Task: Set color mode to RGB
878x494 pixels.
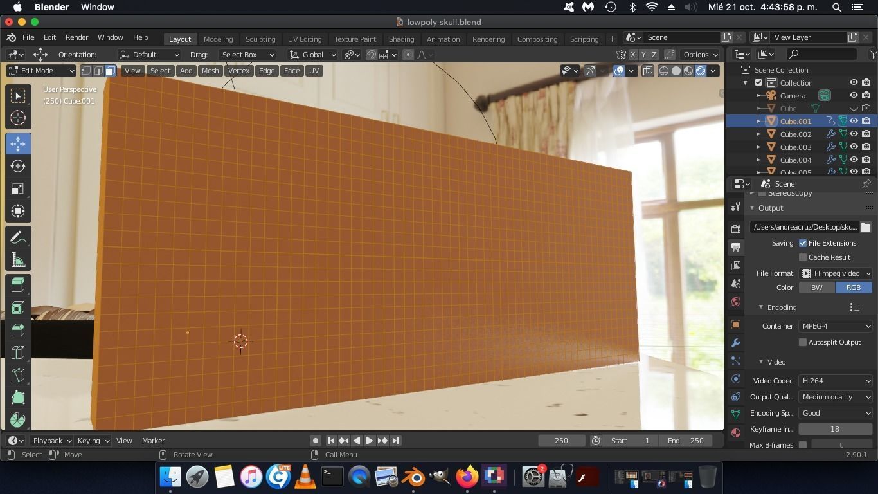Action: point(854,288)
